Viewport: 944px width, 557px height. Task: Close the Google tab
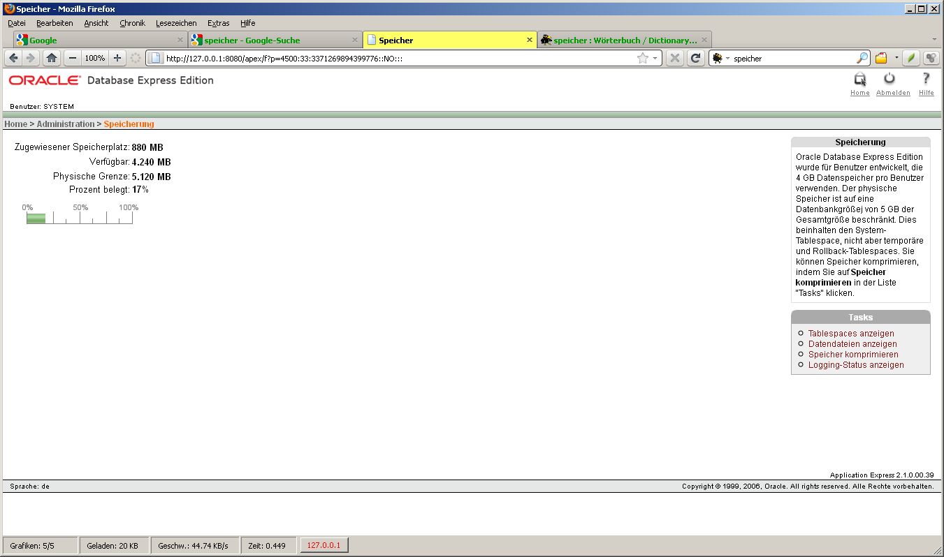[180, 40]
